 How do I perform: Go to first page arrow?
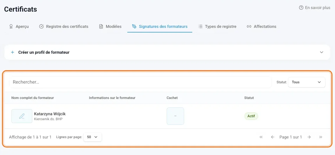tap(261, 137)
